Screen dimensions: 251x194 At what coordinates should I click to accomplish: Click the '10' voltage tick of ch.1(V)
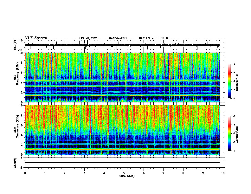pos(21,40)
